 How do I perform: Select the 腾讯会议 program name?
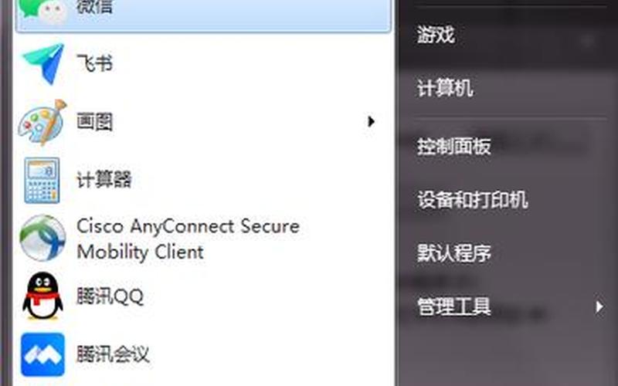coord(113,354)
